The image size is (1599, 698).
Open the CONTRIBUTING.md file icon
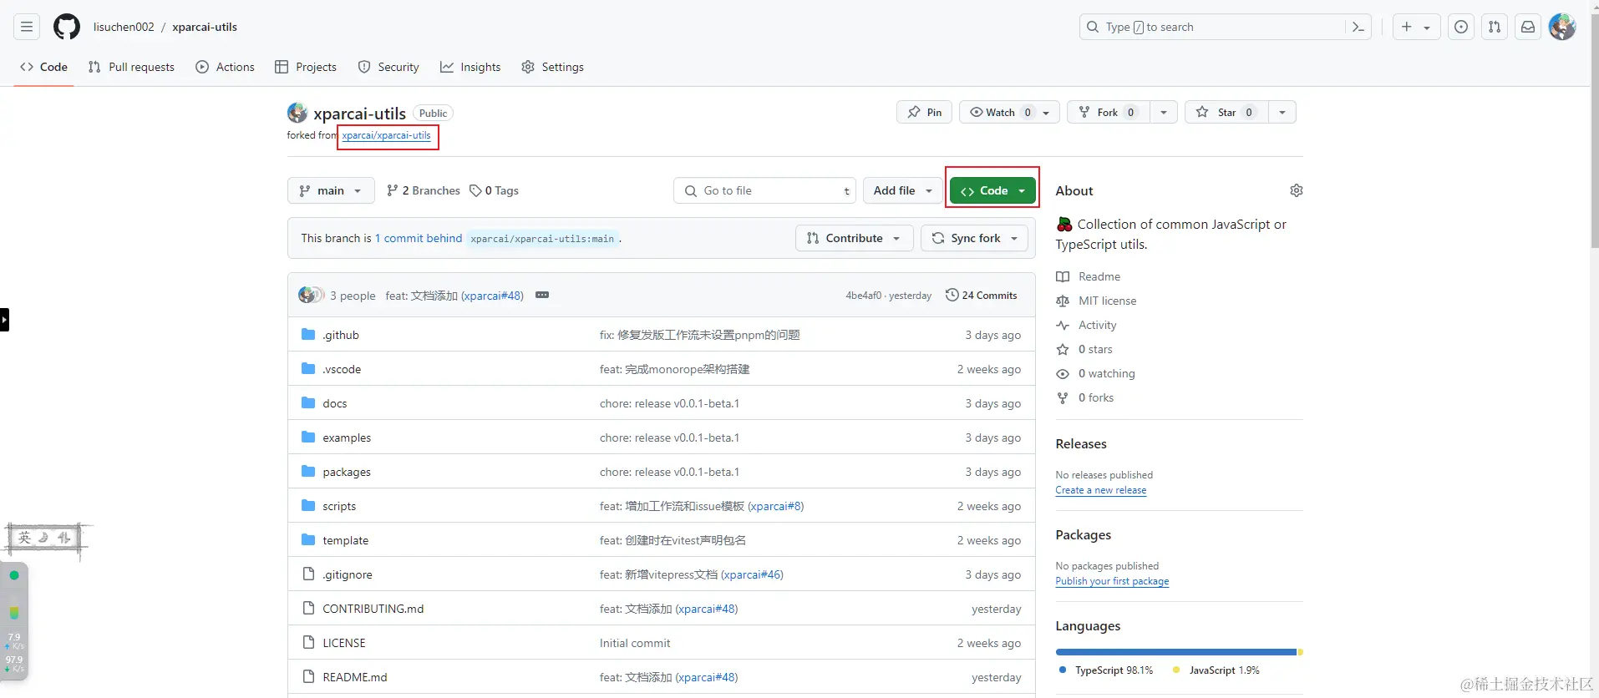coord(308,608)
